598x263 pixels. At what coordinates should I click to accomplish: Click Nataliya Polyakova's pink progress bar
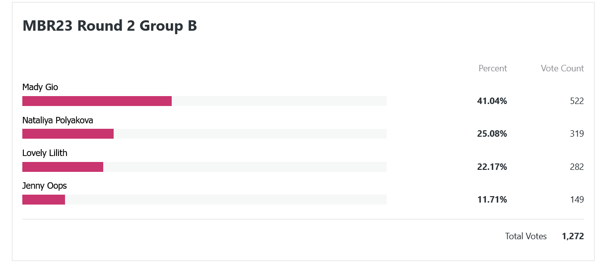click(x=68, y=134)
